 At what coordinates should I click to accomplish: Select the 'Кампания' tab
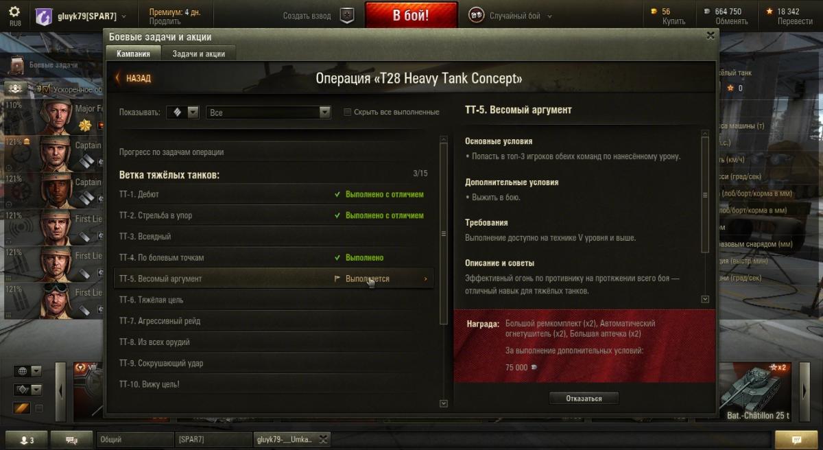coord(133,54)
